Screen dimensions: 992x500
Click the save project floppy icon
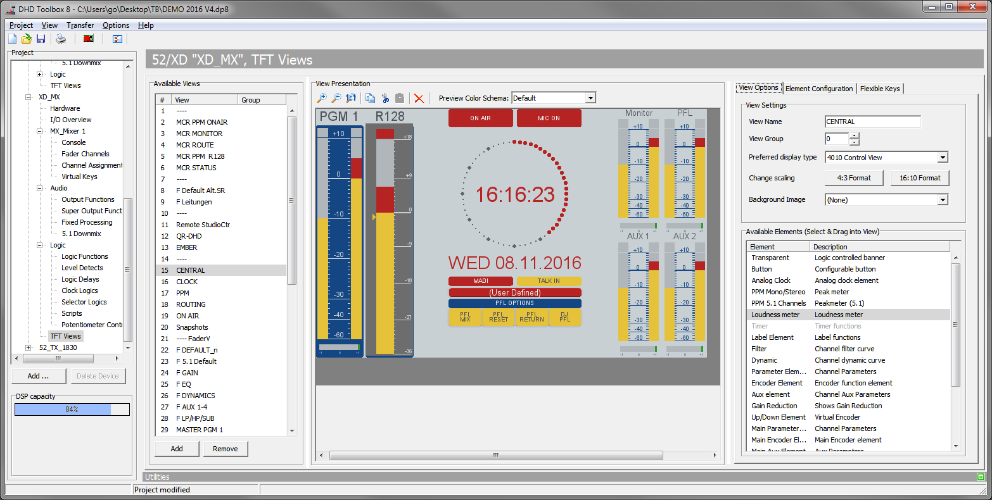[x=41, y=39]
